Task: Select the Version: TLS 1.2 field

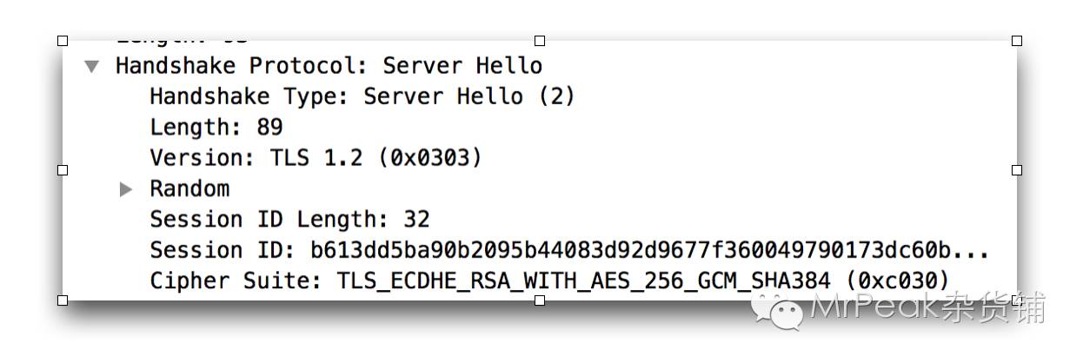Action: pyautogui.click(x=316, y=158)
